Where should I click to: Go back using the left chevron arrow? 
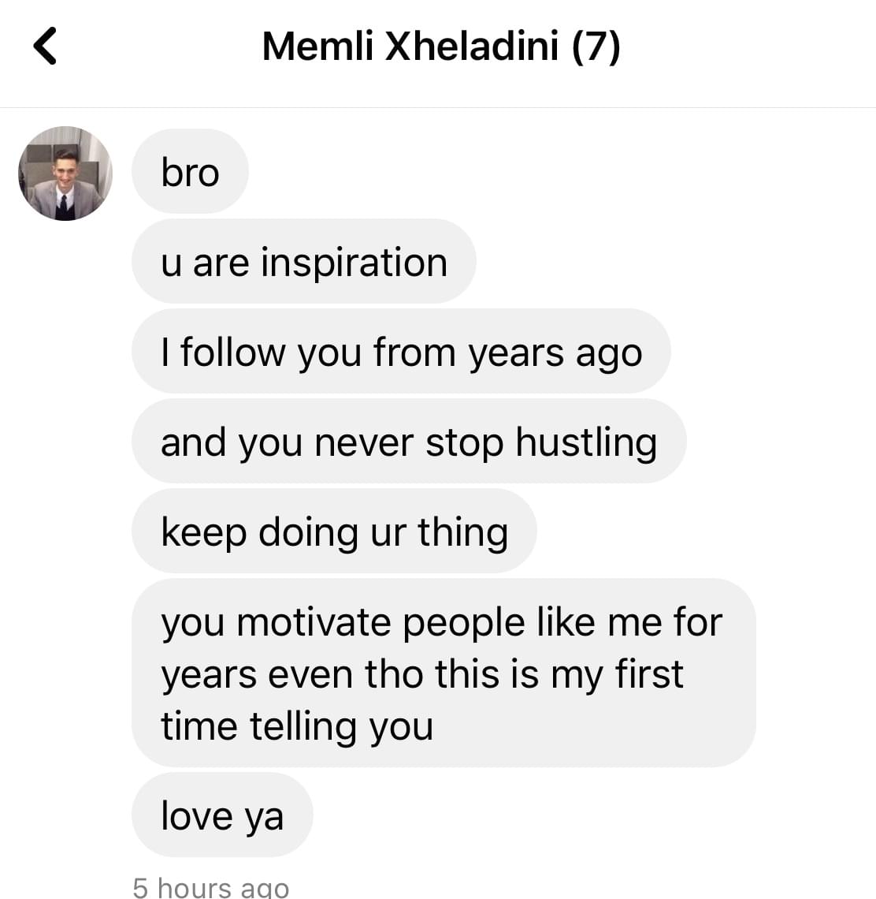pos(45,46)
